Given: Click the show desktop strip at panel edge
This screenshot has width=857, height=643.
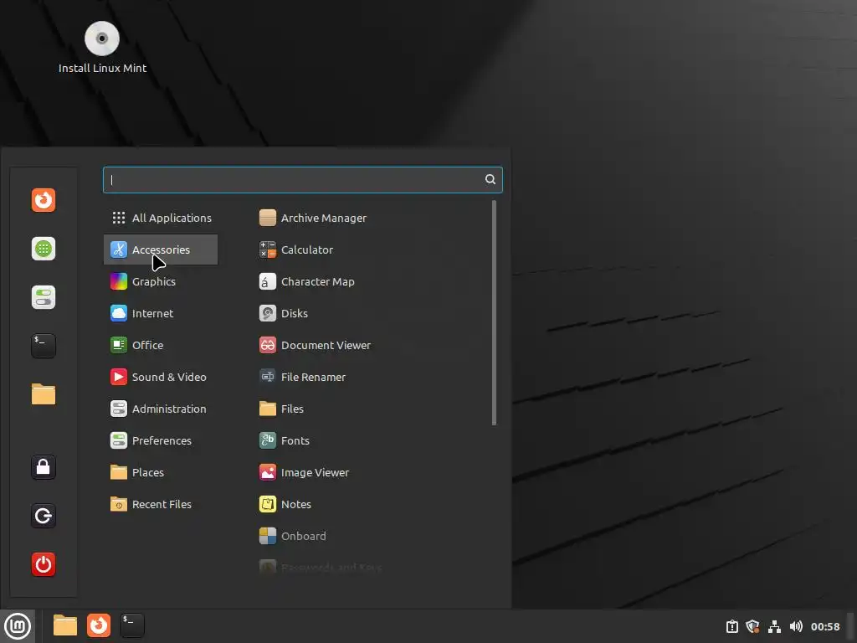Looking at the screenshot, I should tap(850, 626).
